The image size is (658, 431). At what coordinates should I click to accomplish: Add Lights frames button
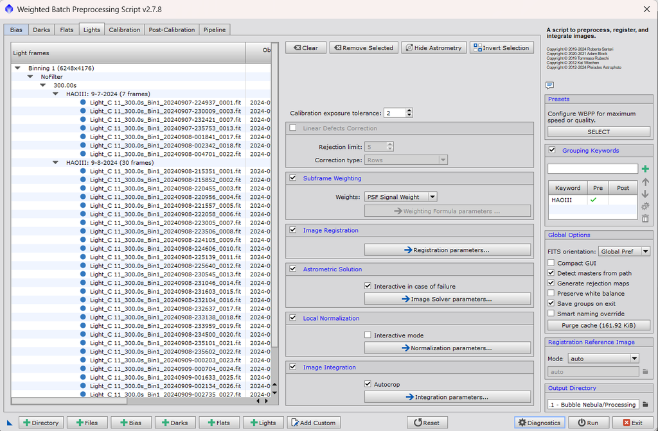(263, 423)
